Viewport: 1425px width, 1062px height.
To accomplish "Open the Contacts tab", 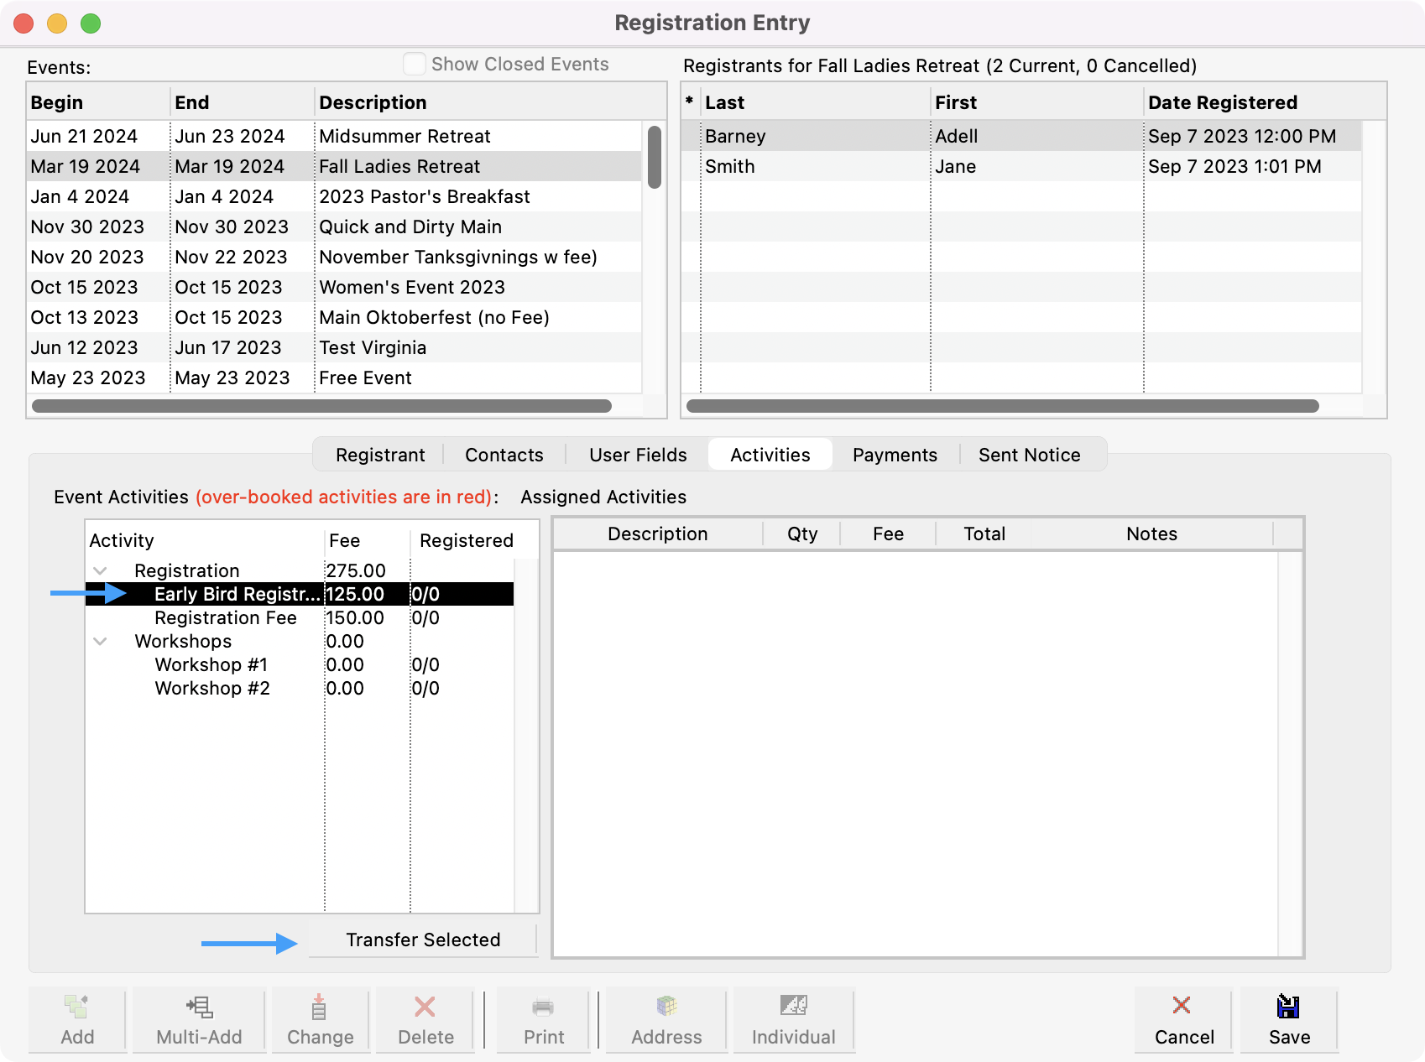I will tap(504, 455).
